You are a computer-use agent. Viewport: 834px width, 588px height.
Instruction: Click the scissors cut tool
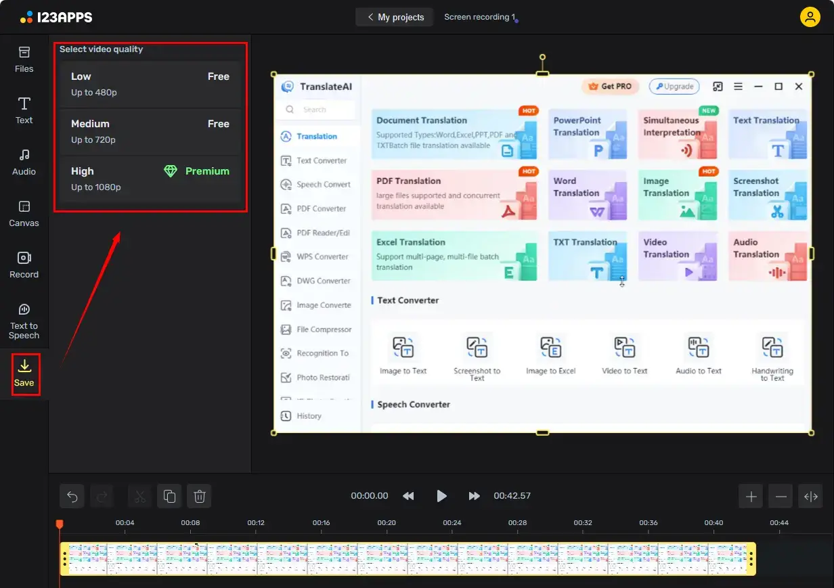140,496
